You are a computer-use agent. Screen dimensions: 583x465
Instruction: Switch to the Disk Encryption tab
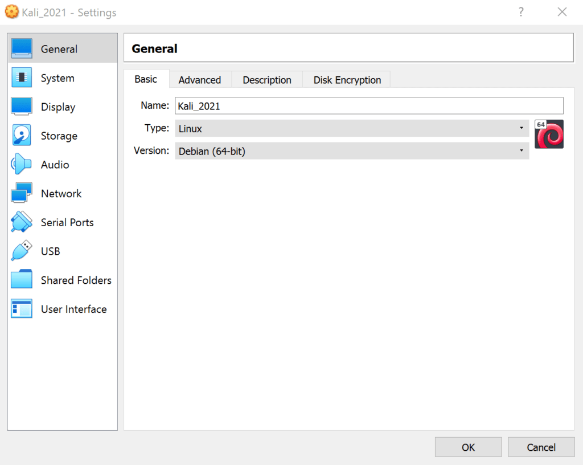click(x=347, y=80)
